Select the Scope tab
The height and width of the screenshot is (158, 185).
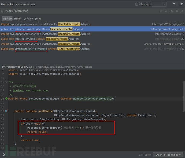(x=38, y=19)
